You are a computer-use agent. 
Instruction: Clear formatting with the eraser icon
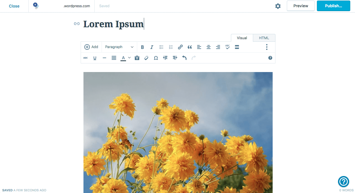click(x=146, y=58)
